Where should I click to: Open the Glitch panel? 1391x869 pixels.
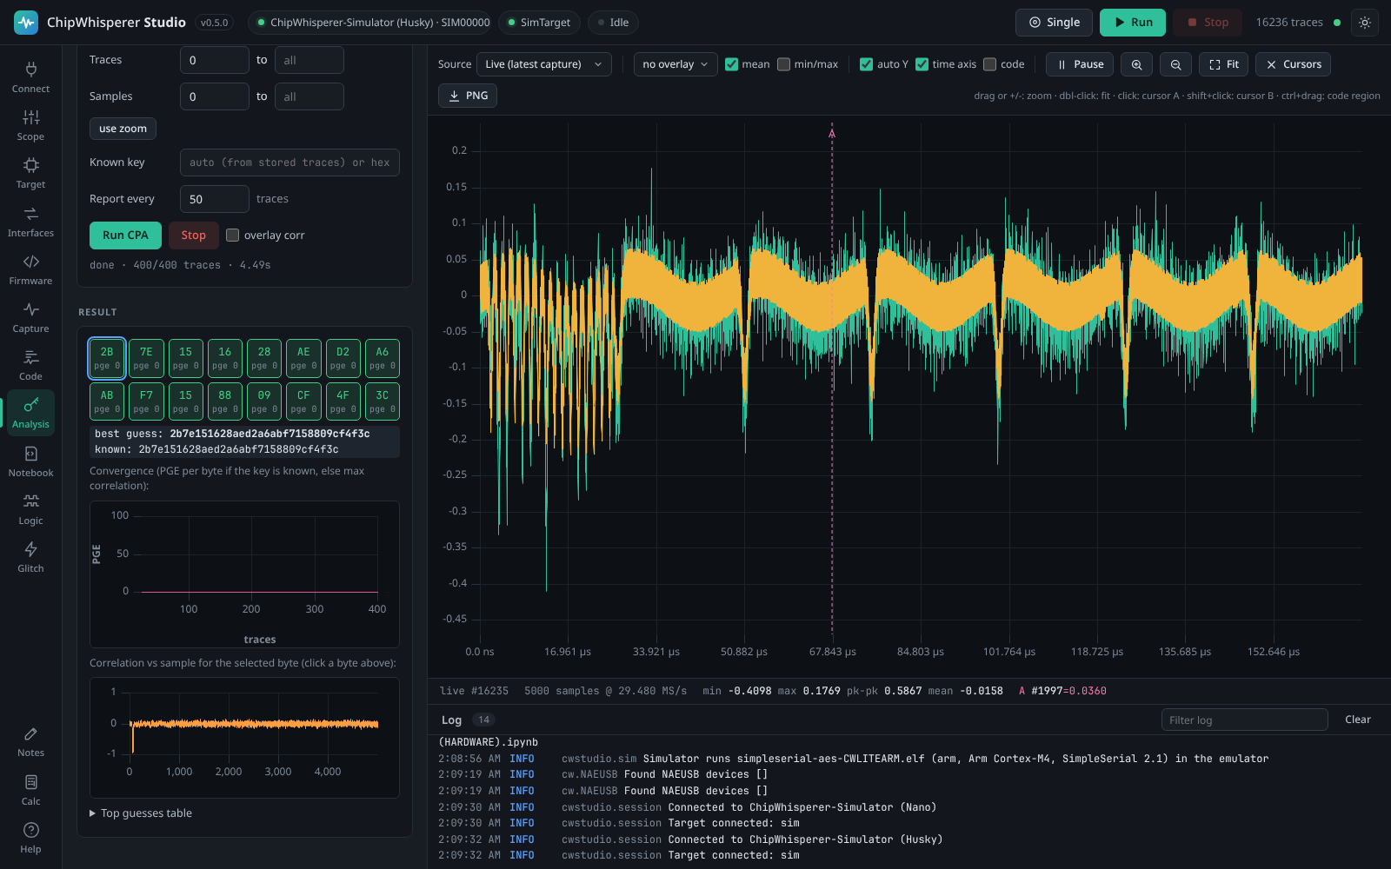[30, 557]
